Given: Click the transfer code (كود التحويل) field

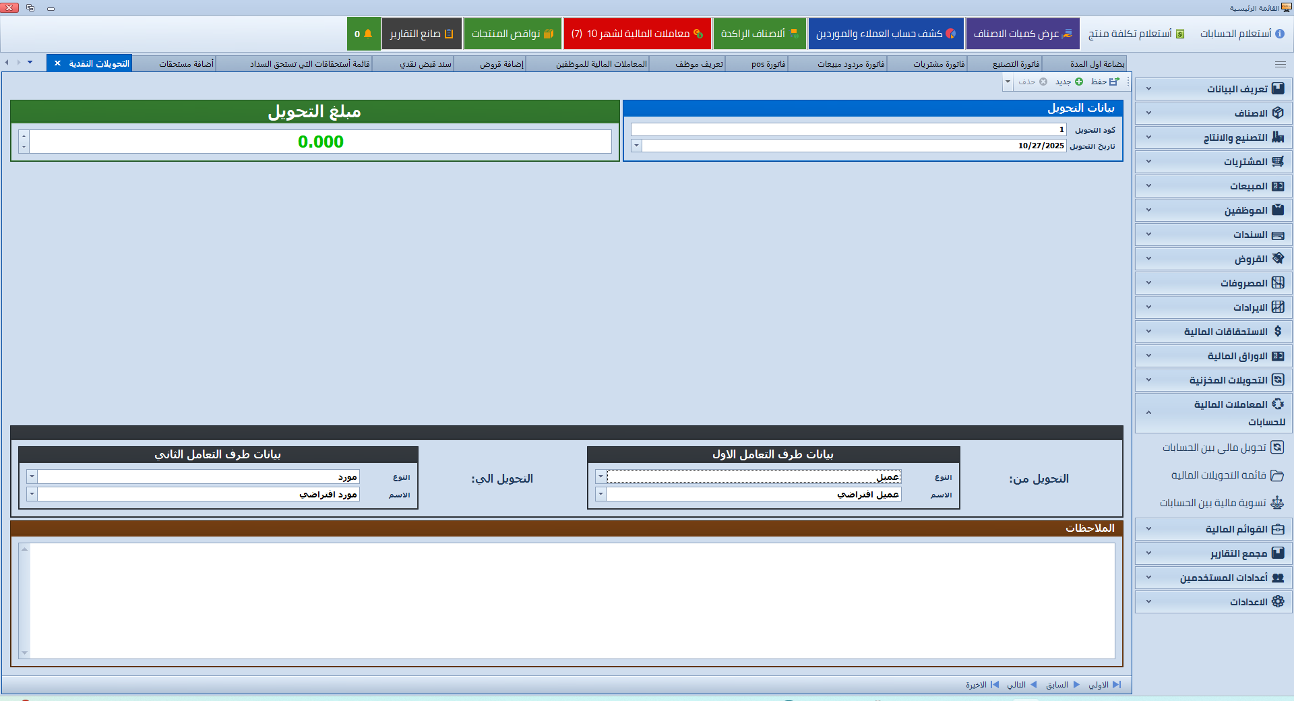Looking at the screenshot, I should [849, 129].
